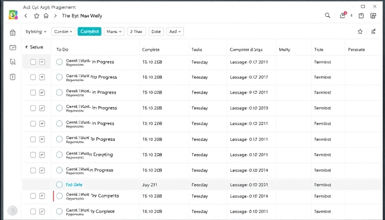Click the small note icon in the Competts row
Viewport: 385px width, 220px height.
point(42,196)
